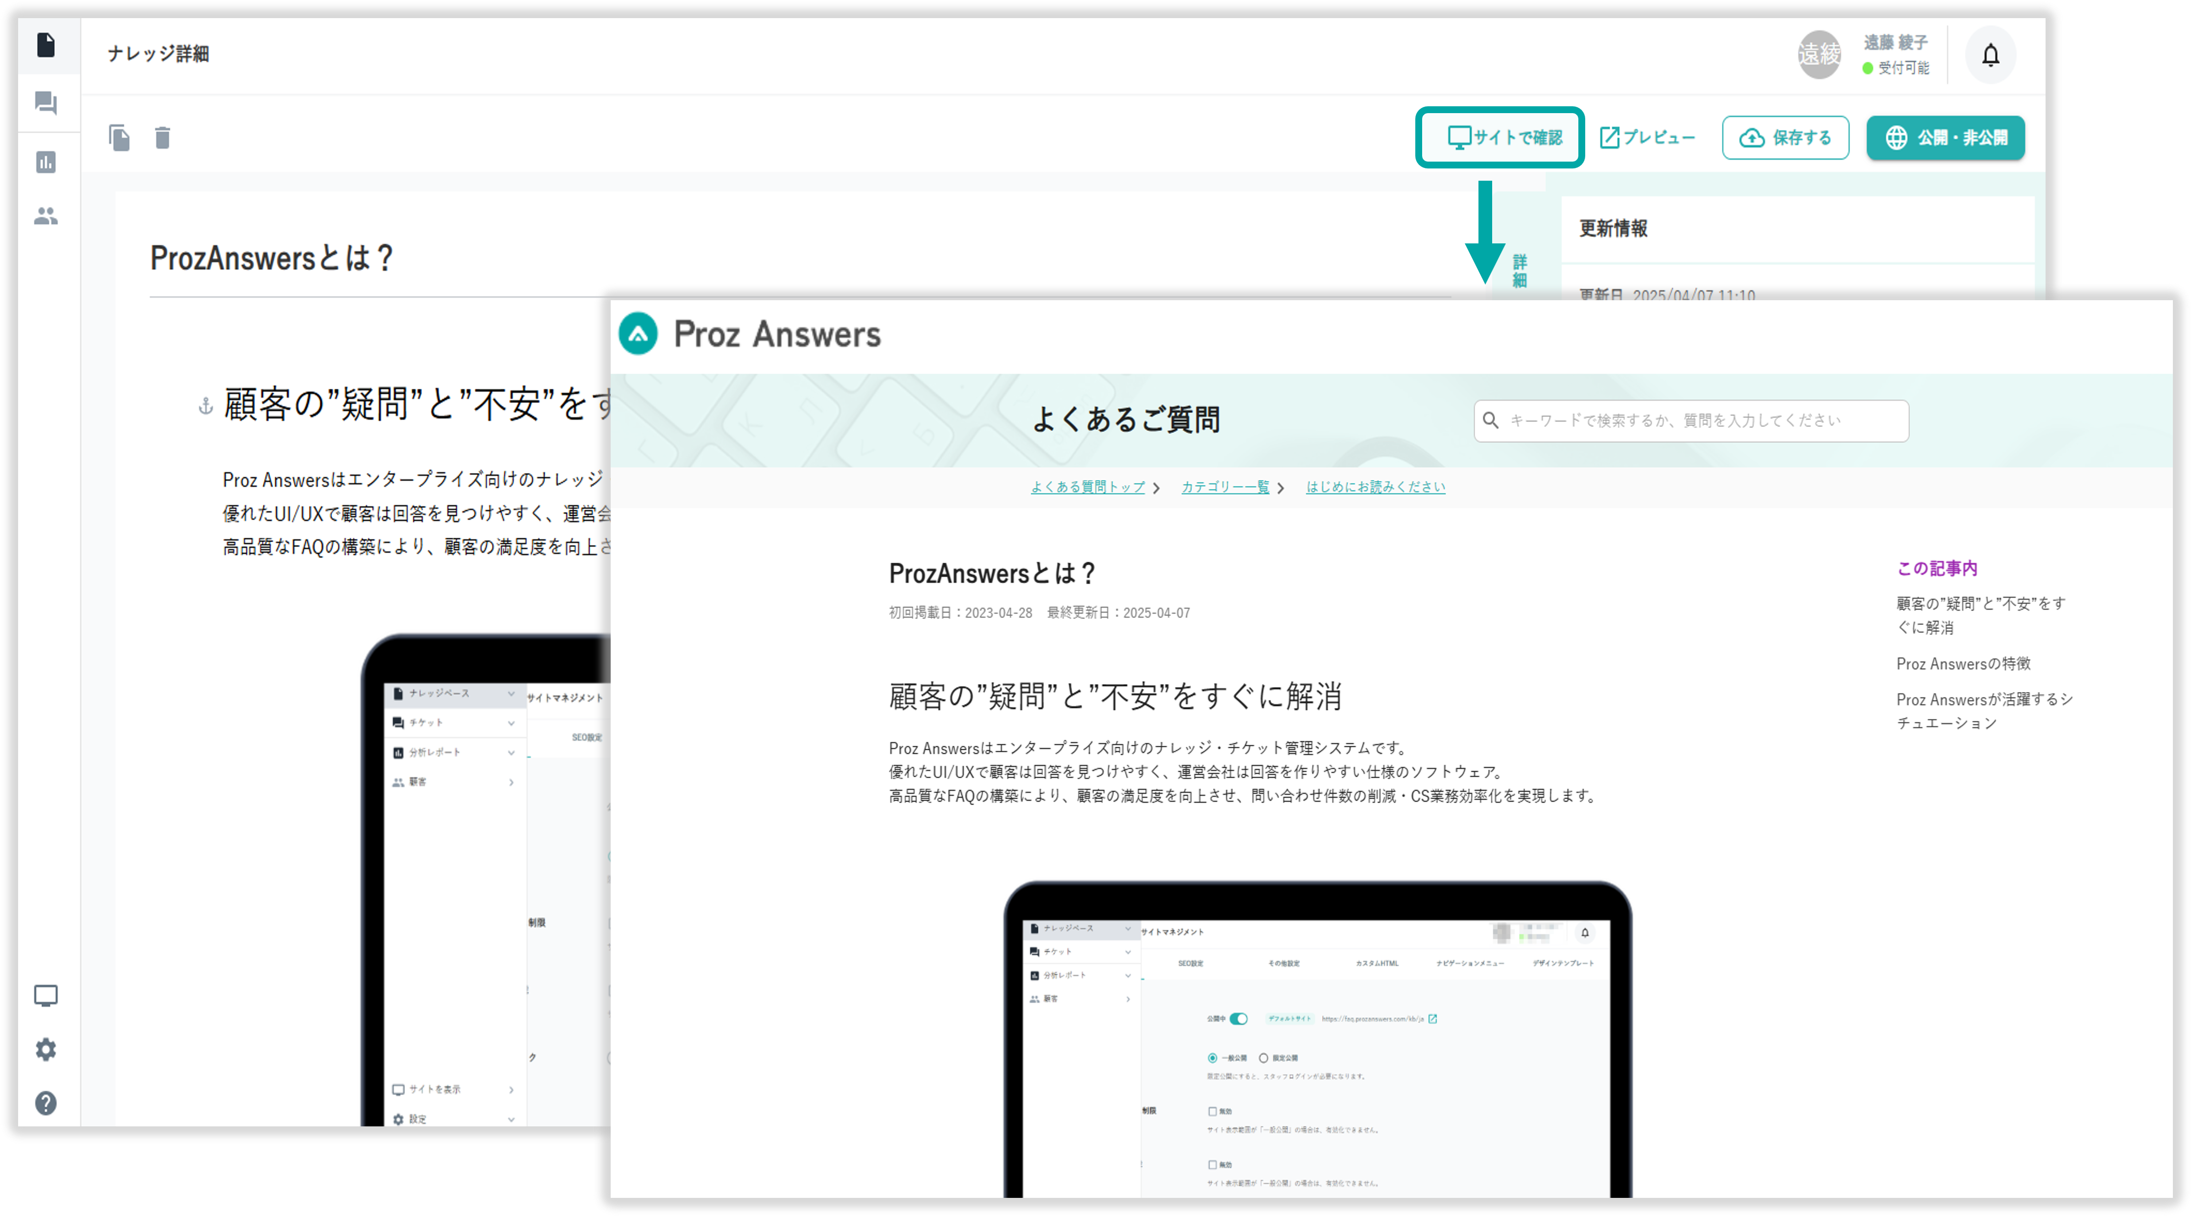2191x1216 pixels.
Task: Open the Tickets chat icon in sidebar
Action: (x=46, y=104)
